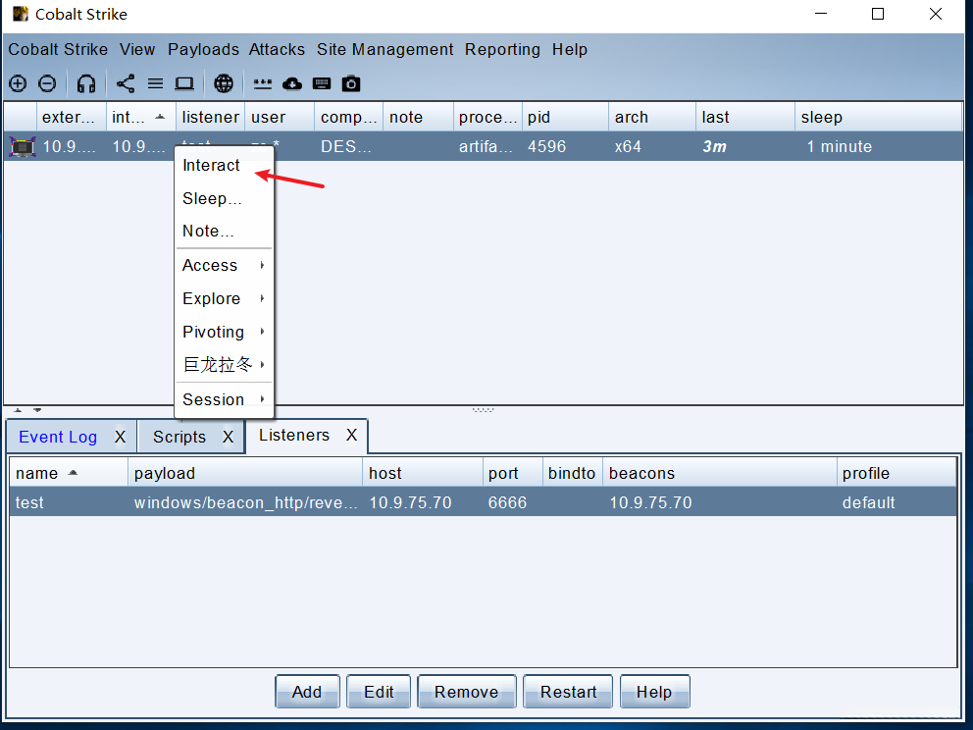This screenshot has height=730, width=973.
Task: Sort listeners by payload column header
Action: pyautogui.click(x=245, y=473)
